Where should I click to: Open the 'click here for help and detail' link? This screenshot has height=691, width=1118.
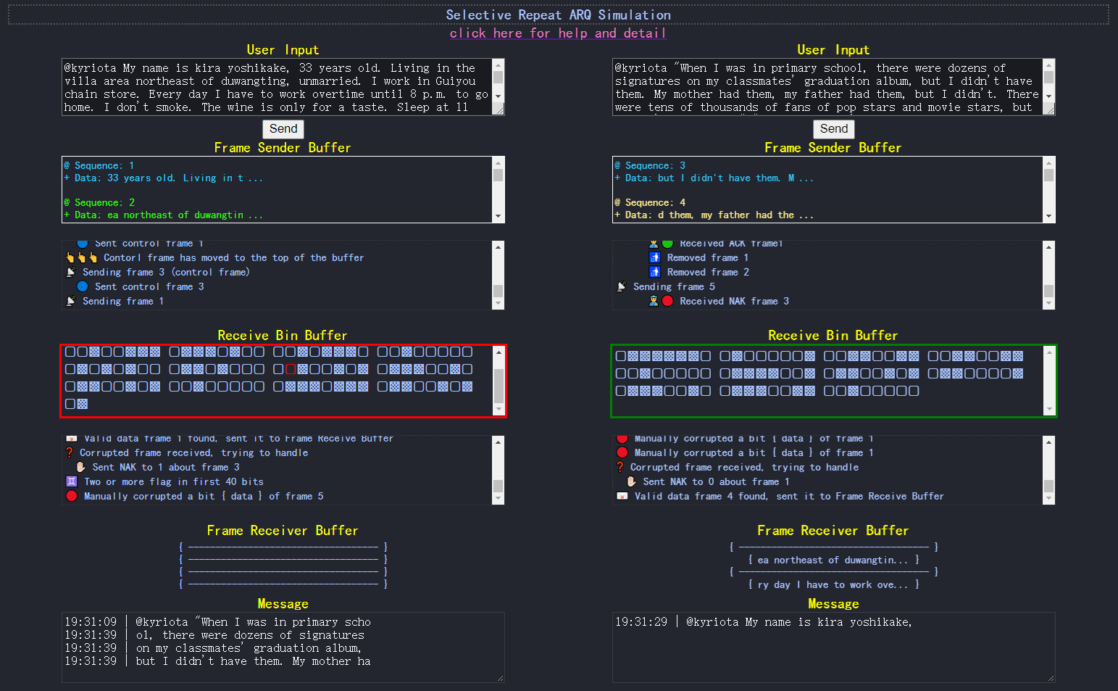pyautogui.click(x=558, y=33)
